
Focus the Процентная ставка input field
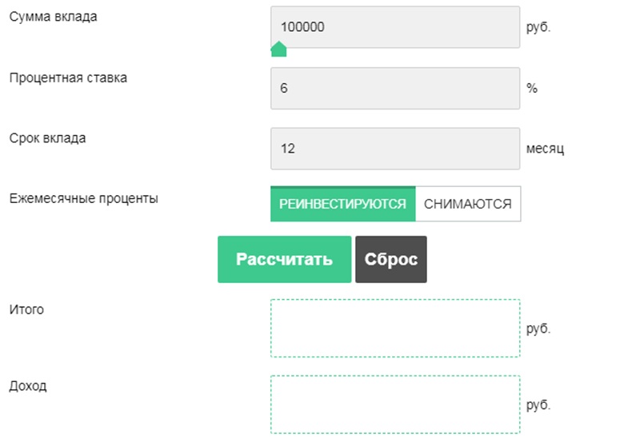[x=395, y=88]
